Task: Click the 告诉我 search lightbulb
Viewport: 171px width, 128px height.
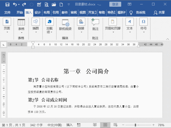Action: [x=131, y=13]
